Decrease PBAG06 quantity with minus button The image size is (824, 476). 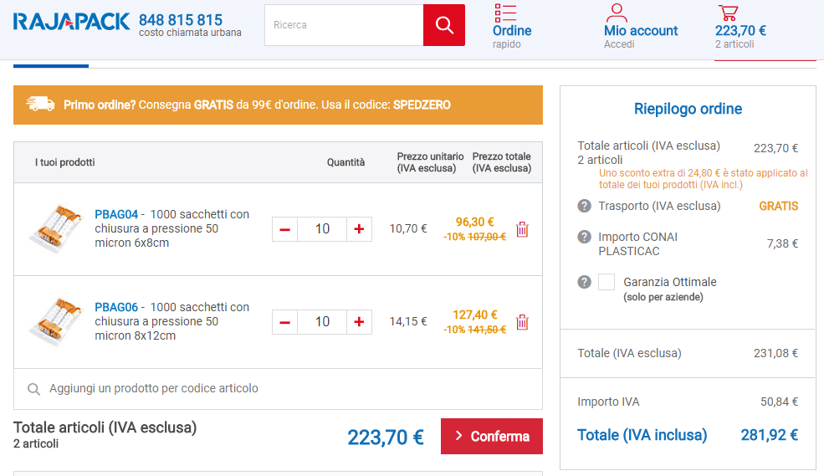[x=284, y=322]
